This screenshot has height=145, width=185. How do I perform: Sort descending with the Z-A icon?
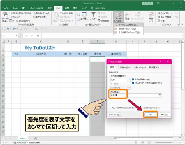(x=78, y=19)
